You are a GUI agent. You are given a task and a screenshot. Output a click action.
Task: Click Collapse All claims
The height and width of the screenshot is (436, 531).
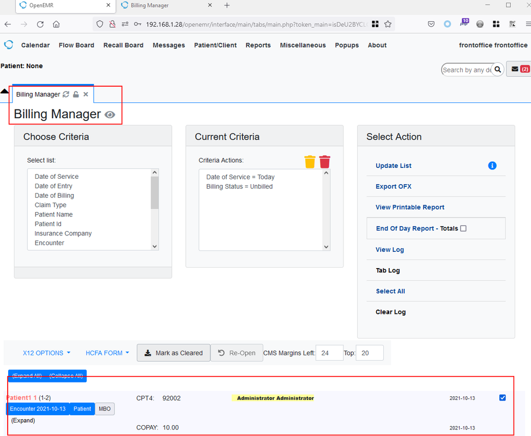(x=66, y=376)
